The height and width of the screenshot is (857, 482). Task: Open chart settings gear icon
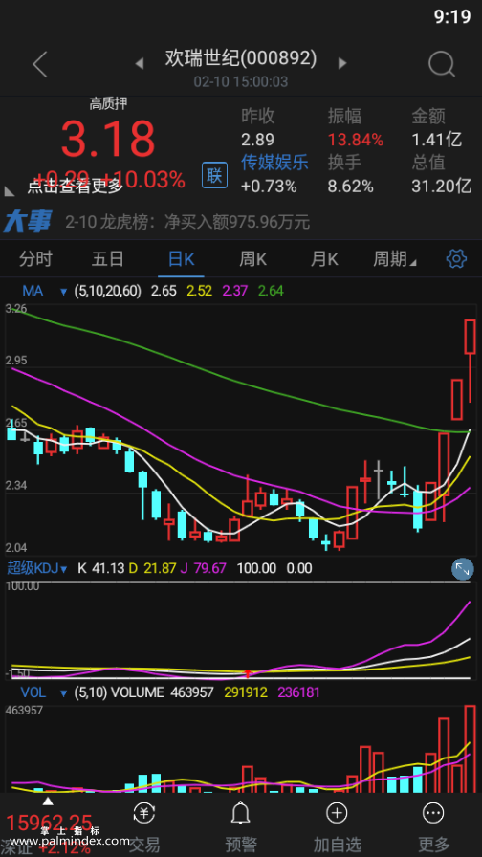point(456,258)
